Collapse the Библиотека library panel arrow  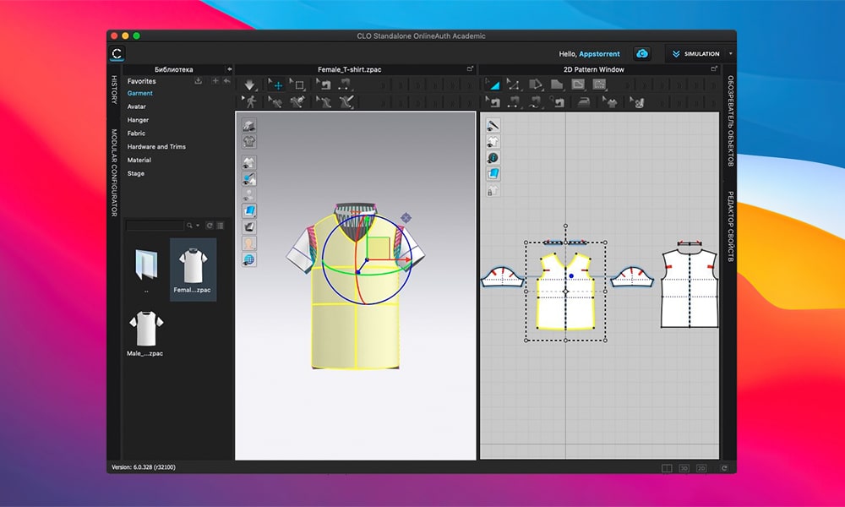coord(229,69)
